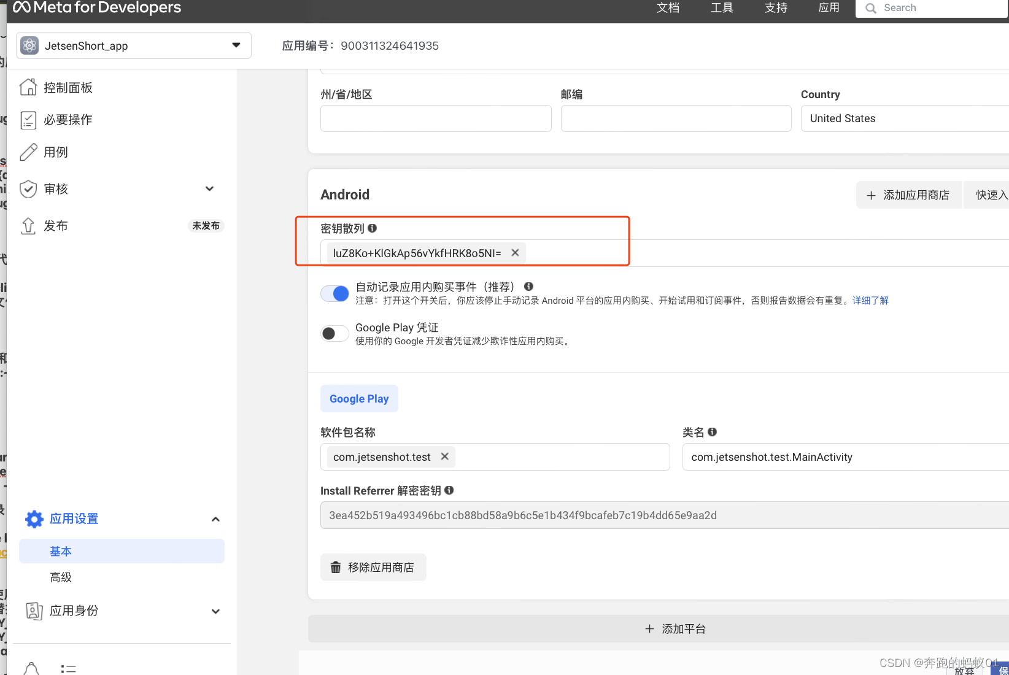Open 工具 in the top navigation
The image size is (1009, 675).
[722, 7]
